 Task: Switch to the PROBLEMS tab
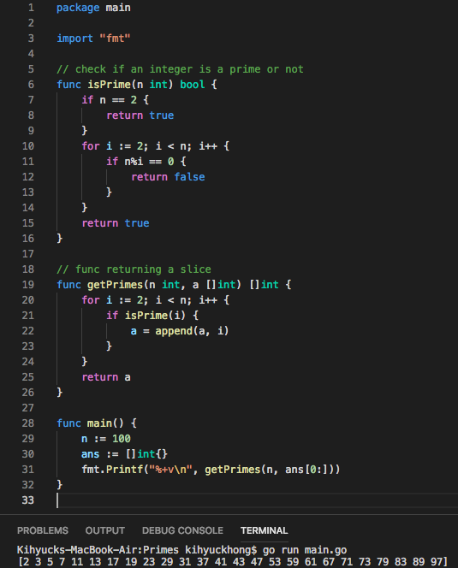(x=43, y=530)
